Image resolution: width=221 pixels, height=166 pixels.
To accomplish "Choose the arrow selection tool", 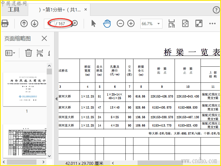I will click(93, 24).
